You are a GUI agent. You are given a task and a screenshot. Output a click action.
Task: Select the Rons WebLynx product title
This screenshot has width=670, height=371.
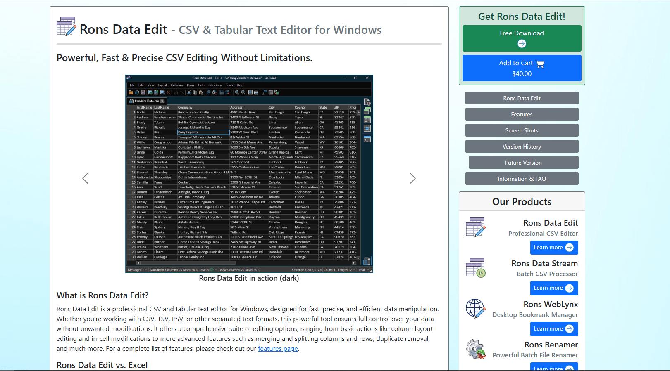[x=551, y=304]
